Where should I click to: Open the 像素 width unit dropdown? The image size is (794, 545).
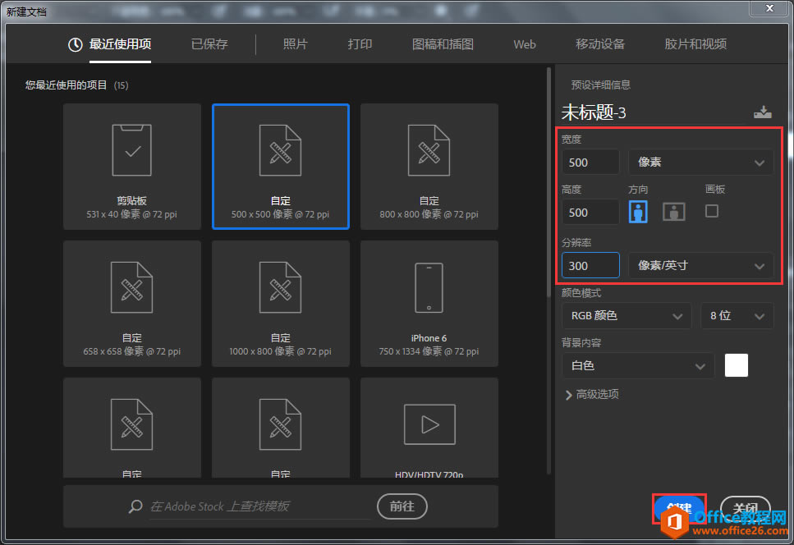pos(701,163)
